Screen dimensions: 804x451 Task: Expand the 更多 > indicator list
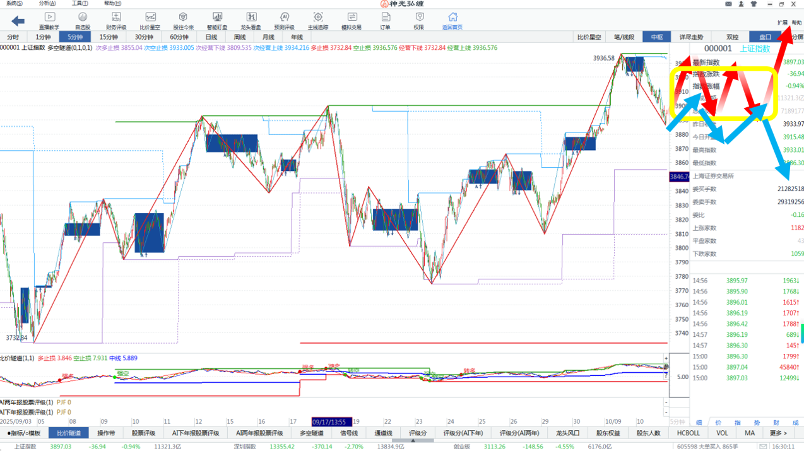coord(778,433)
